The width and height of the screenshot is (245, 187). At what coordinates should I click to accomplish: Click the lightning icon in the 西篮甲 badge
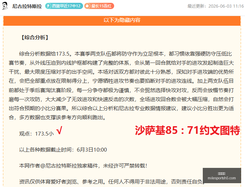[x=48, y=6]
